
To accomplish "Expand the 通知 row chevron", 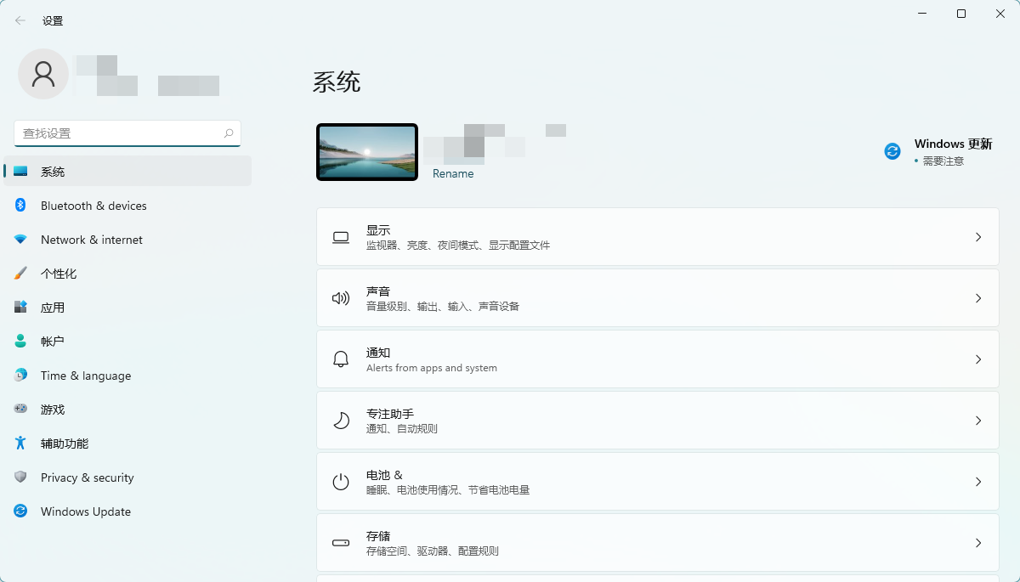I will [978, 359].
